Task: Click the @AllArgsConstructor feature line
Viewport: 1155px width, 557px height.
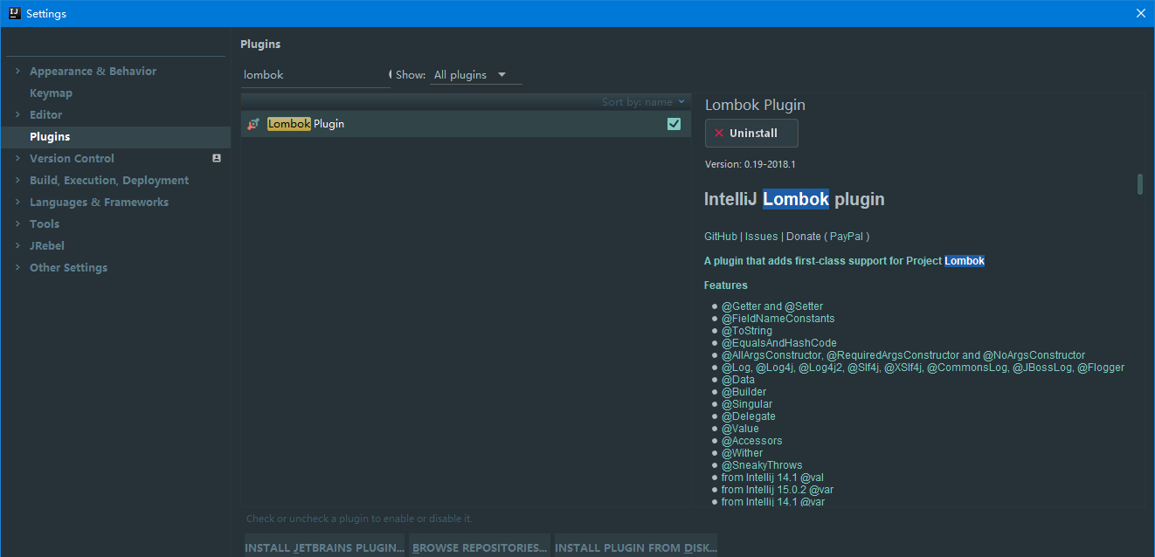Action: coord(903,355)
